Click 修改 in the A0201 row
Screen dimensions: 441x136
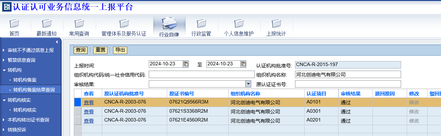coord(414,120)
